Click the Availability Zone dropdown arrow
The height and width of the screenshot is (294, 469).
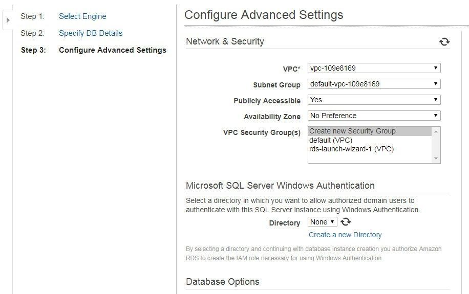tap(436, 116)
